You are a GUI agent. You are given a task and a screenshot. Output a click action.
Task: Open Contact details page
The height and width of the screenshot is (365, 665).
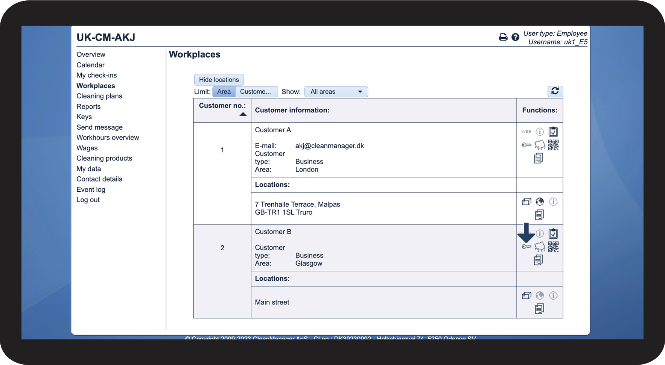coord(99,179)
